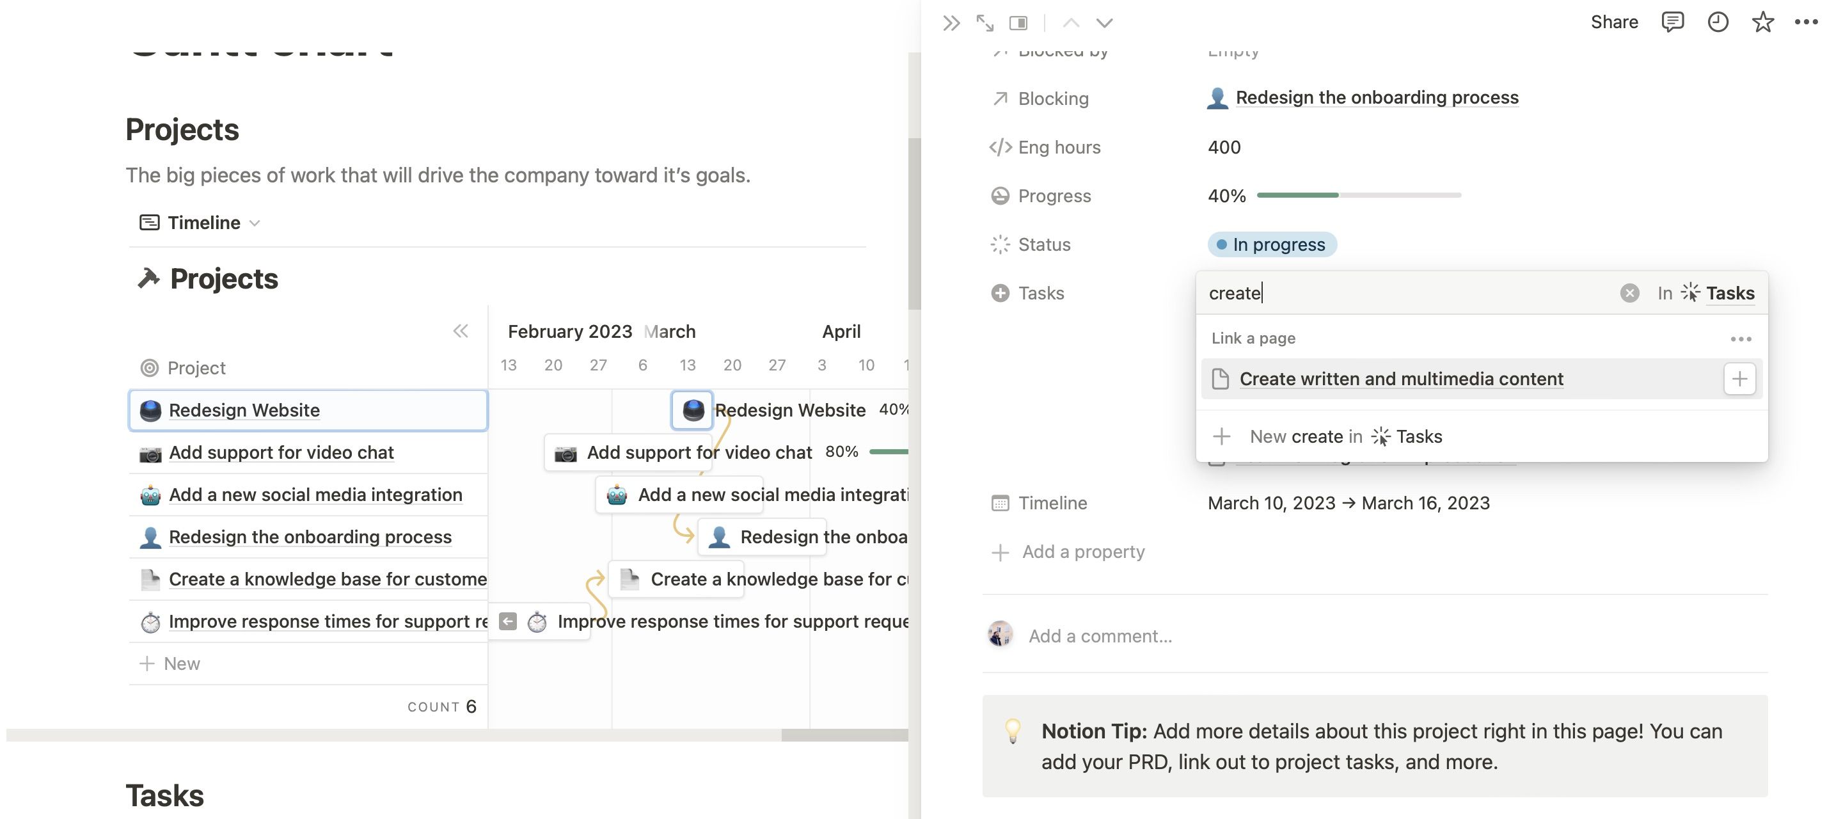
Task: Click the Tasks database sparkle icon
Action: (1690, 292)
